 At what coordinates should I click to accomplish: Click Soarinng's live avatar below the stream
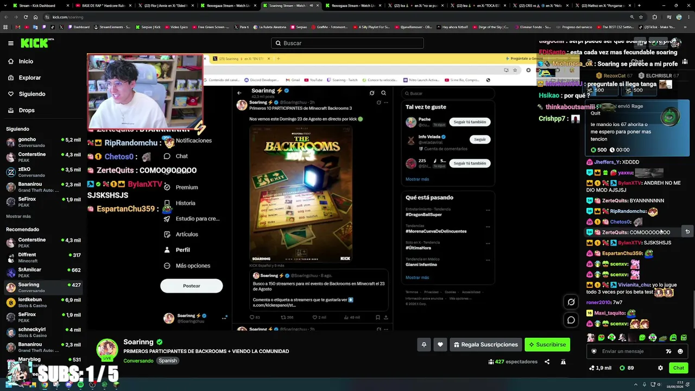click(x=107, y=350)
